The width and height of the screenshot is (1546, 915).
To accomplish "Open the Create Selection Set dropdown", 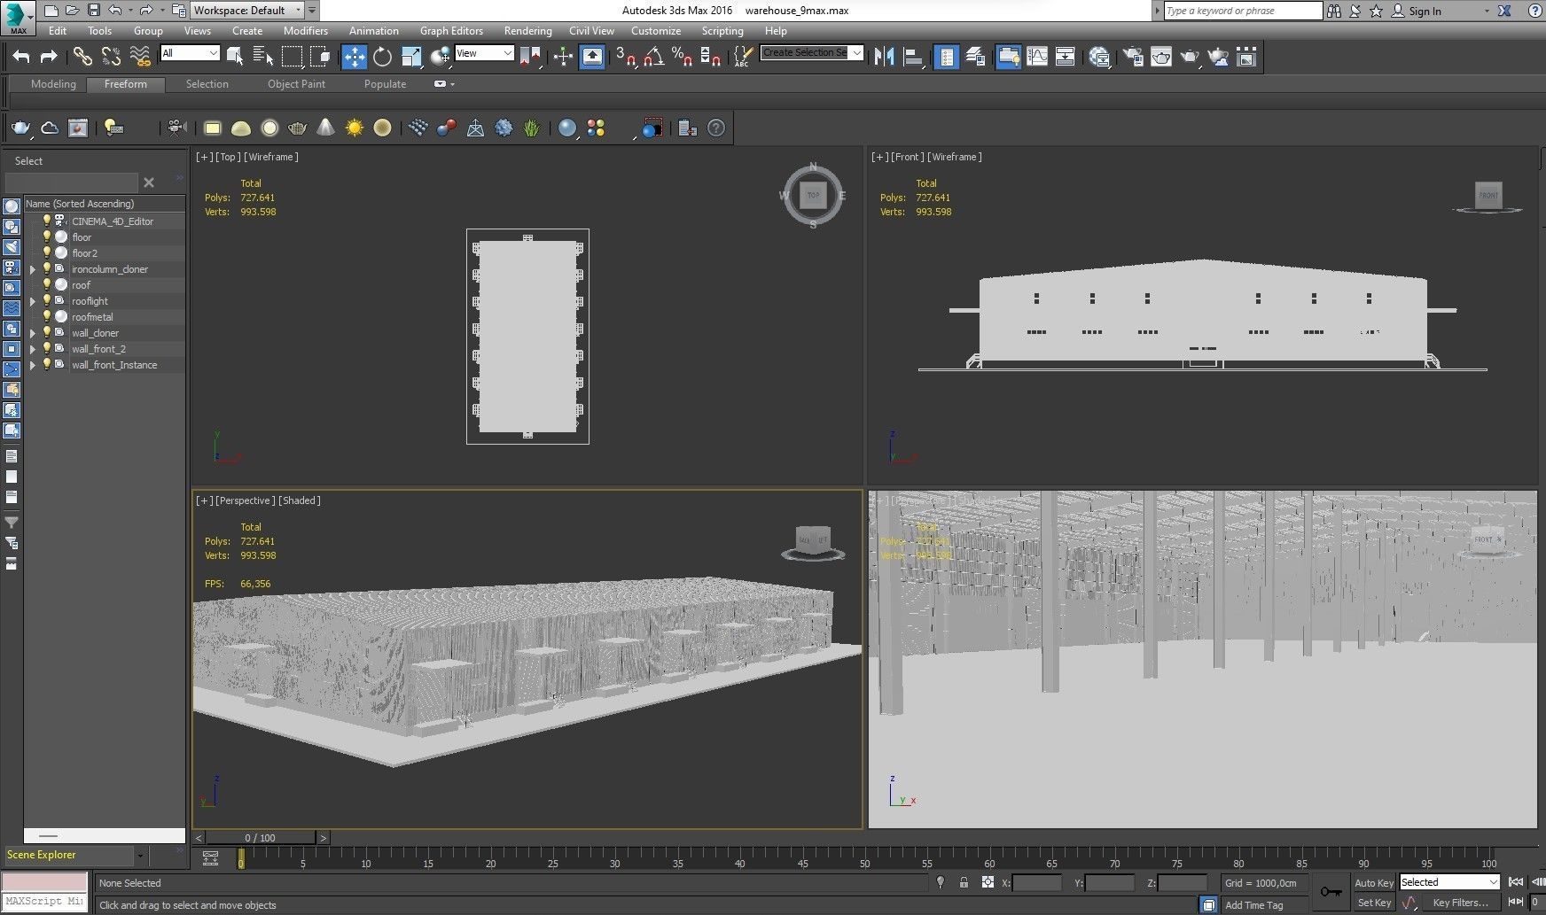I will click(x=812, y=53).
